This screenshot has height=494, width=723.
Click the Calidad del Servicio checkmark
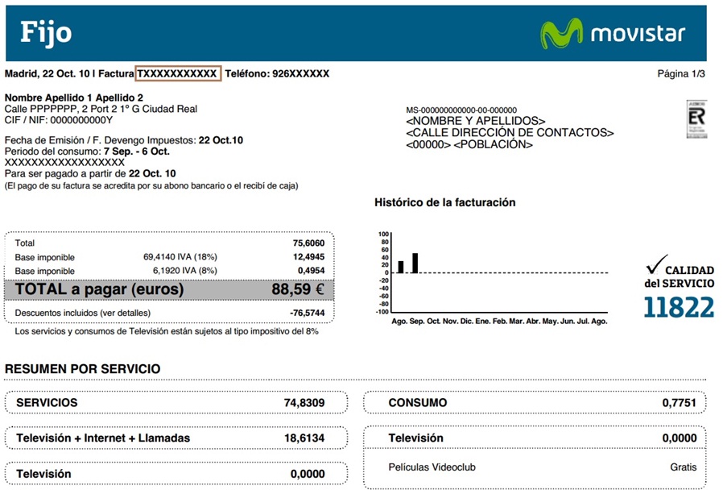(x=657, y=264)
